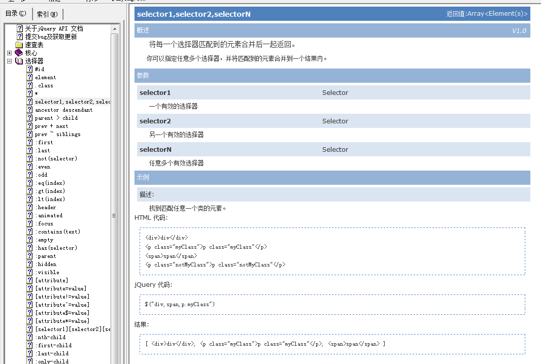Click the topic icon beside :animated

point(29,215)
